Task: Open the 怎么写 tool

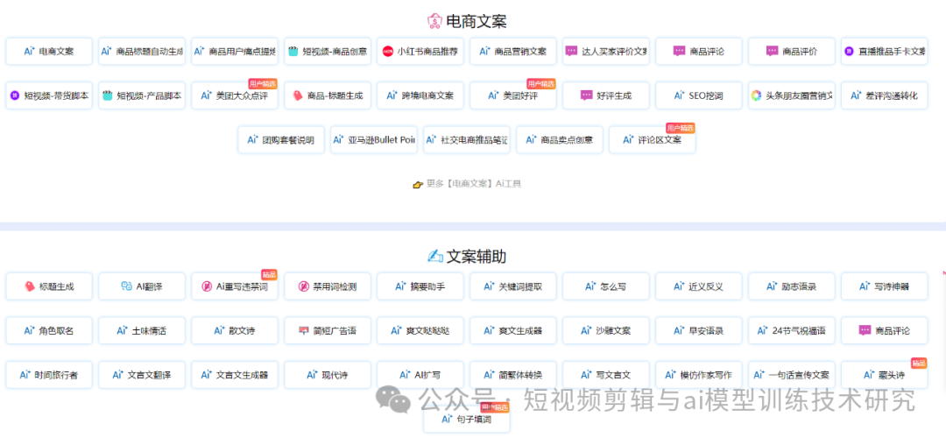Action: 606,286
